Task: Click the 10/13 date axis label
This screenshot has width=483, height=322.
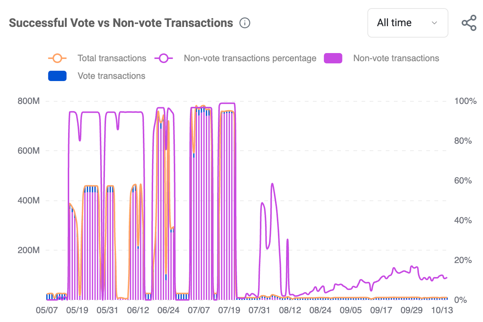Action: coord(442,310)
